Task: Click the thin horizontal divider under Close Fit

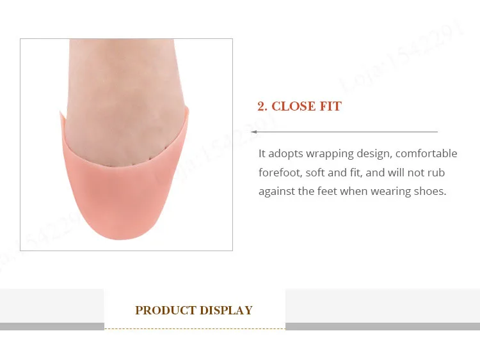Action: [x=344, y=132]
